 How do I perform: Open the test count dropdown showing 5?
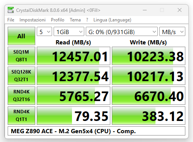pos(44,31)
